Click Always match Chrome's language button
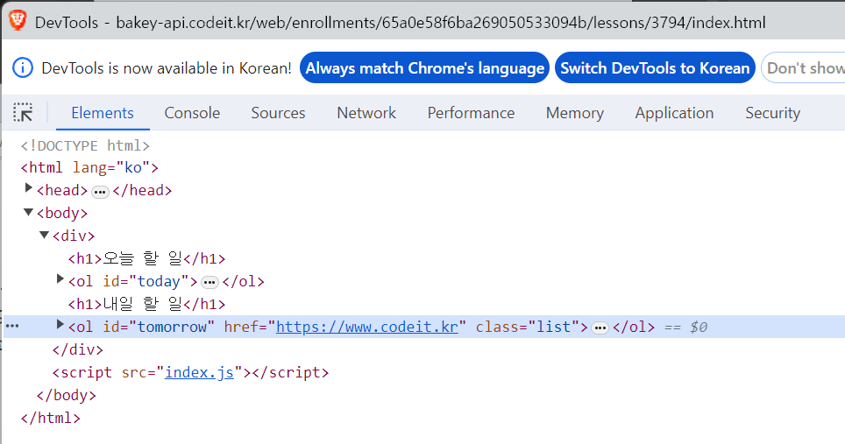 pyautogui.click(x=424, y=67)
